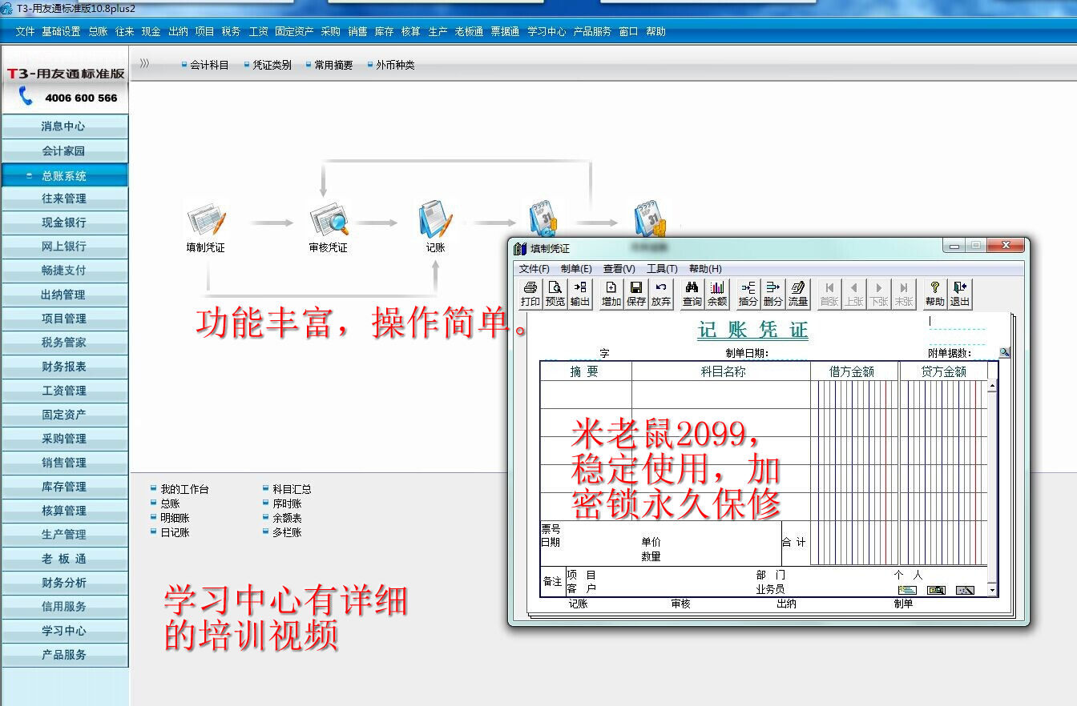Click the 输出 export icon

580,294
